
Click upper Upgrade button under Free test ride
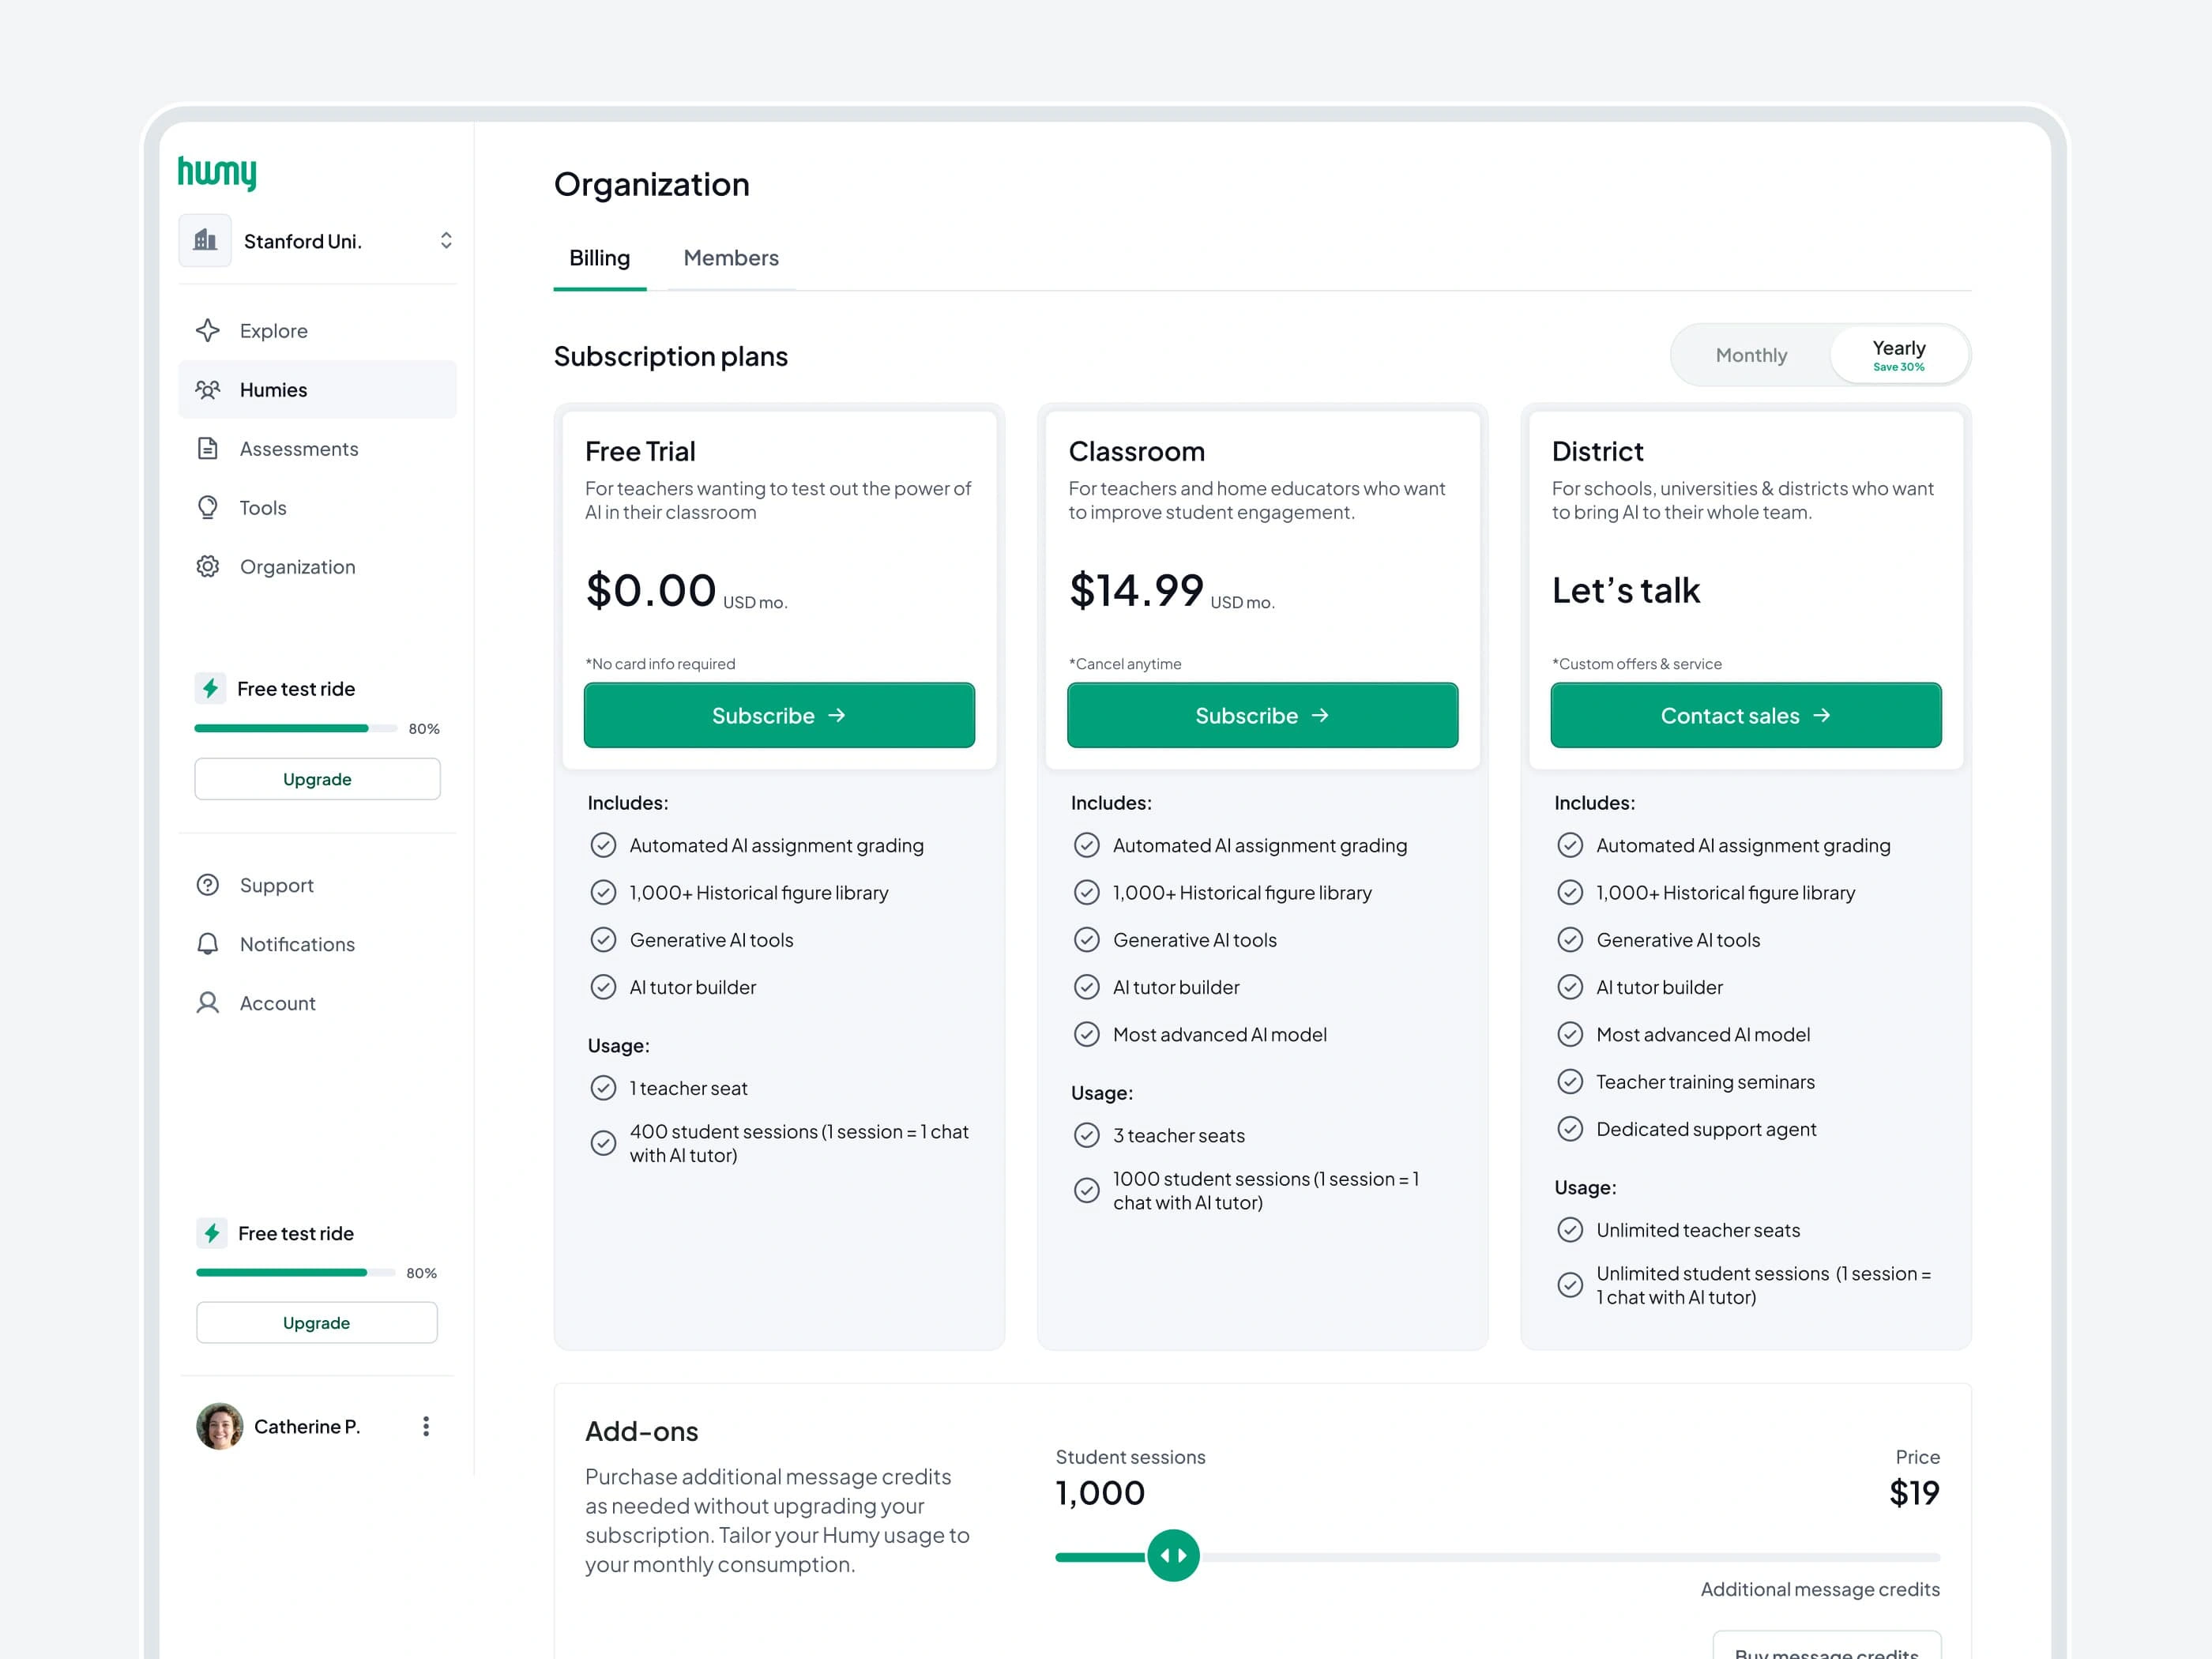click(317, 779)
